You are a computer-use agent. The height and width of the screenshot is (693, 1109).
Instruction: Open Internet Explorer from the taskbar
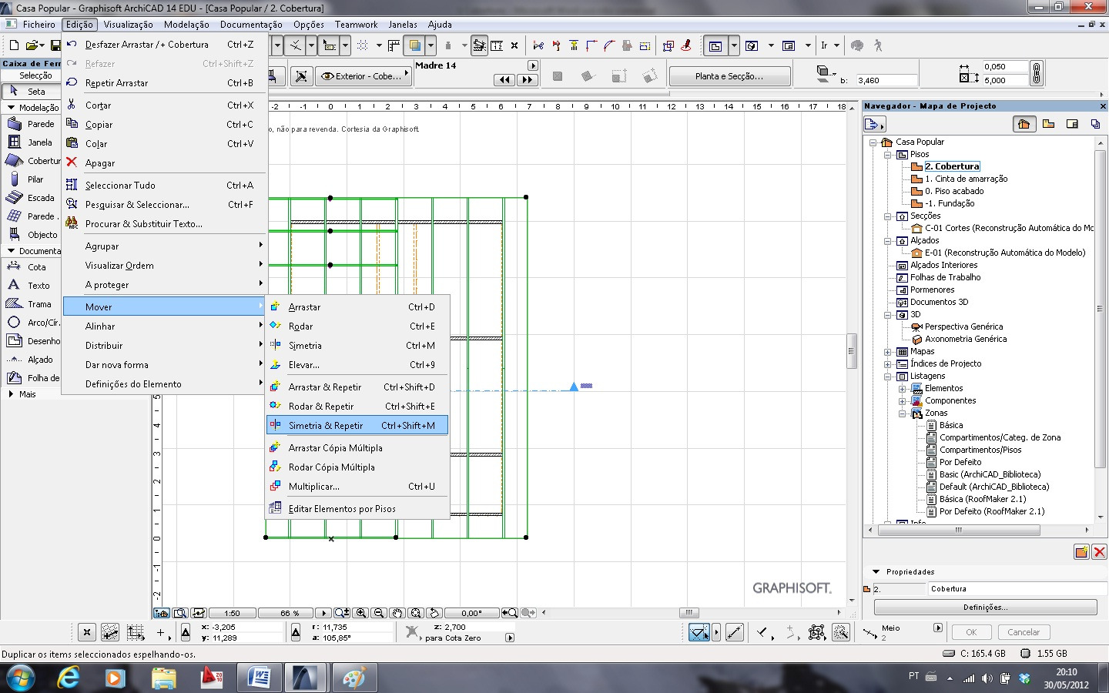[69, 678]
